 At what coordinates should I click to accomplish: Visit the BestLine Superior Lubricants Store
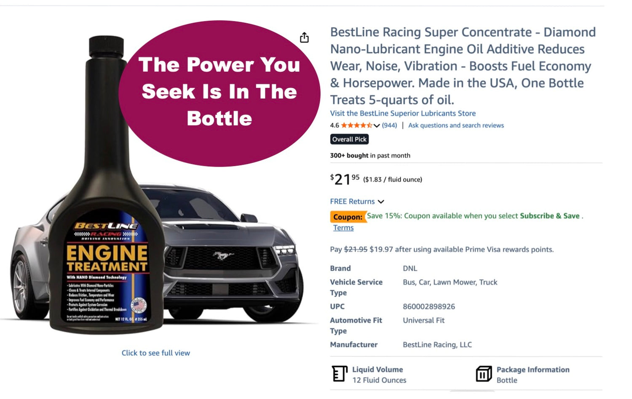pyautogui.click(x=403, y=113)
